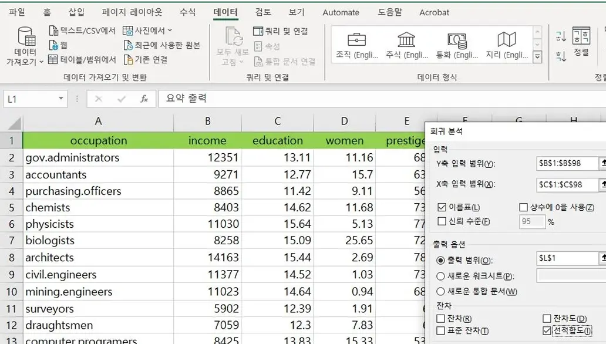Choose the 주식 (Stocks) data type
Viewport: 606px width, 344px height.
tap(406, 40)
